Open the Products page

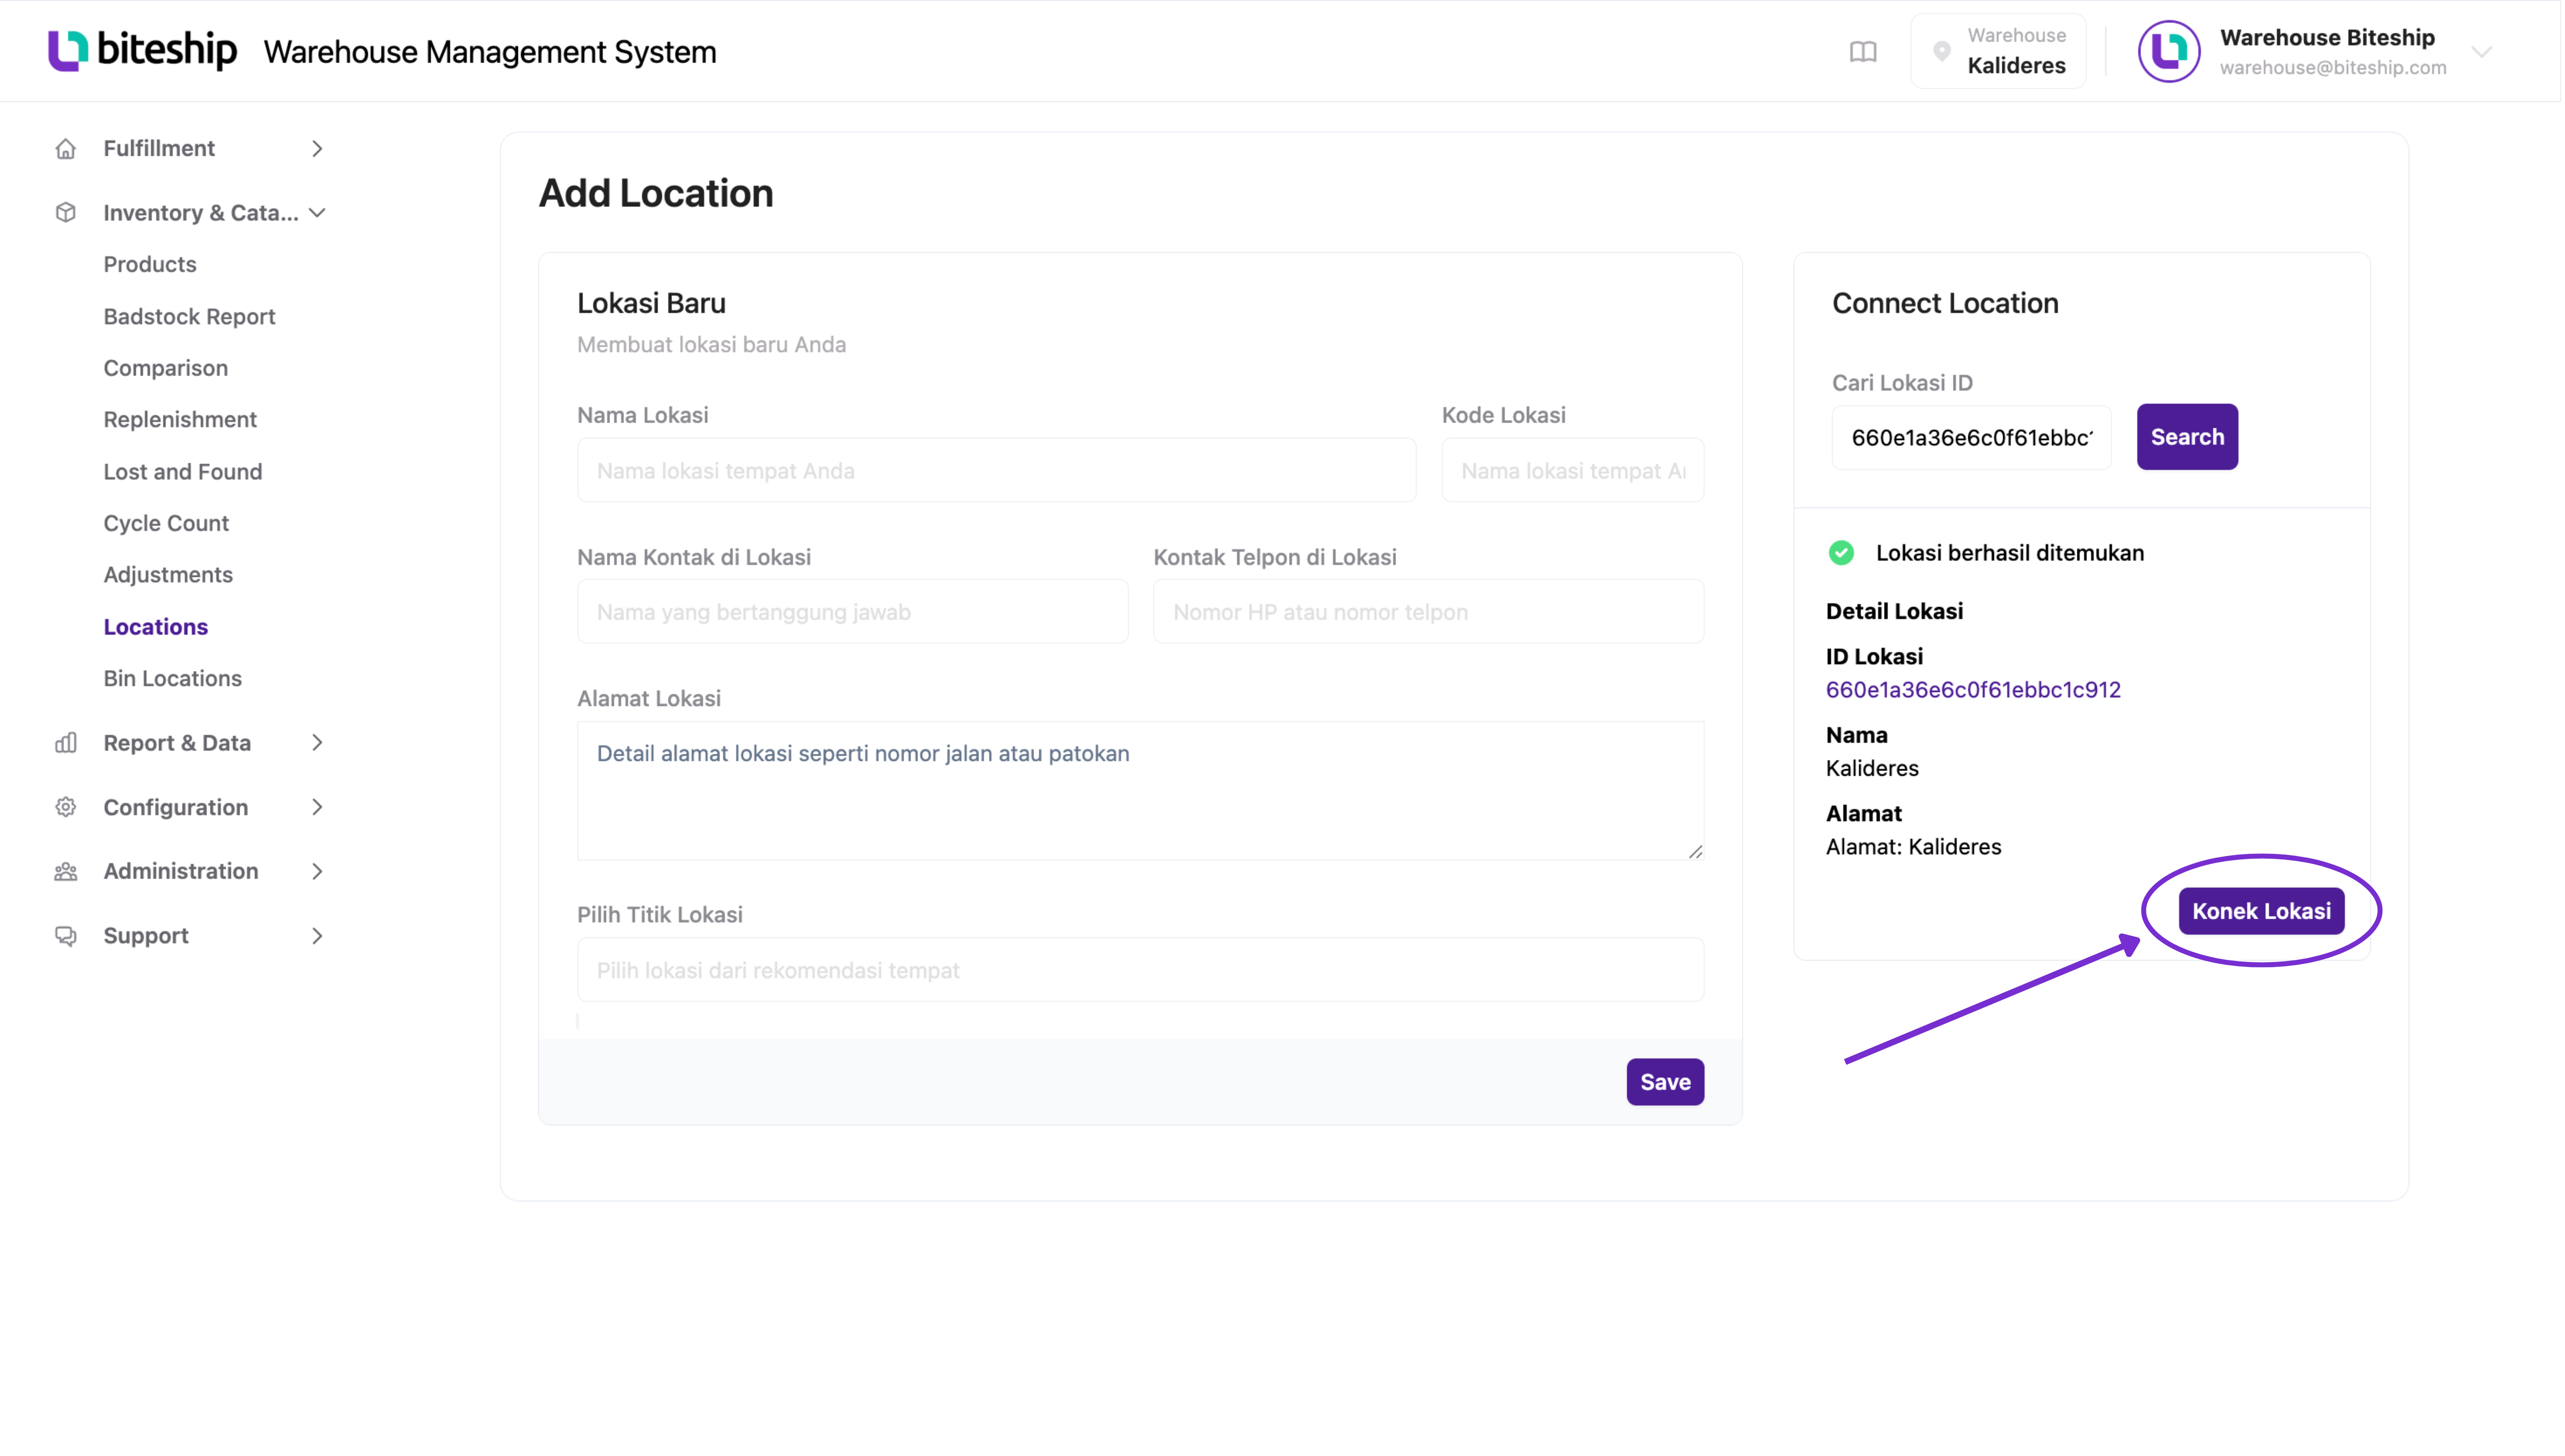tap(150, 264)
